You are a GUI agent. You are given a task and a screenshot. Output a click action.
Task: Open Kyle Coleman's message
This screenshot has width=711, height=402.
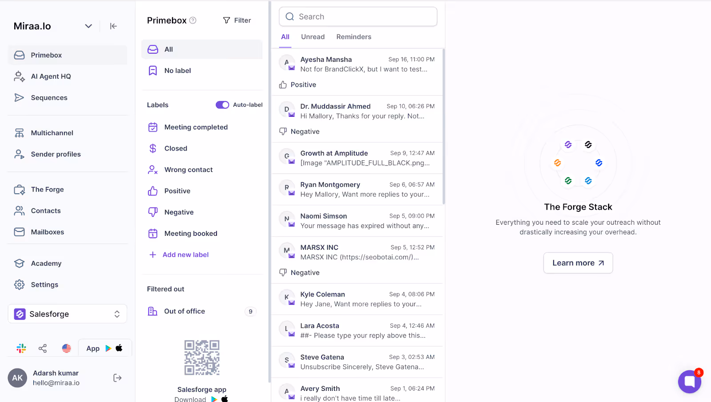tap(357, 299)
